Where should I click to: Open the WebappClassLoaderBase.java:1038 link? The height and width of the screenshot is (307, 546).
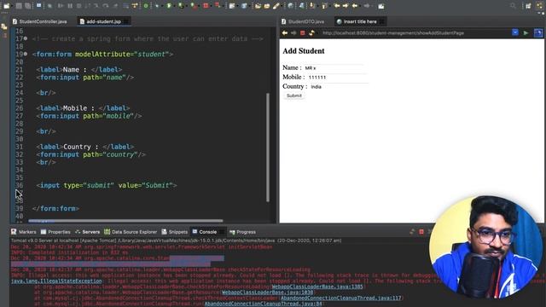[267, 293]
